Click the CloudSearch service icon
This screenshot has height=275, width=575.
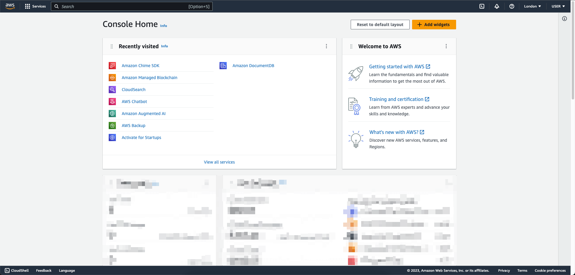pyautogui.click(x=112, y=90)
